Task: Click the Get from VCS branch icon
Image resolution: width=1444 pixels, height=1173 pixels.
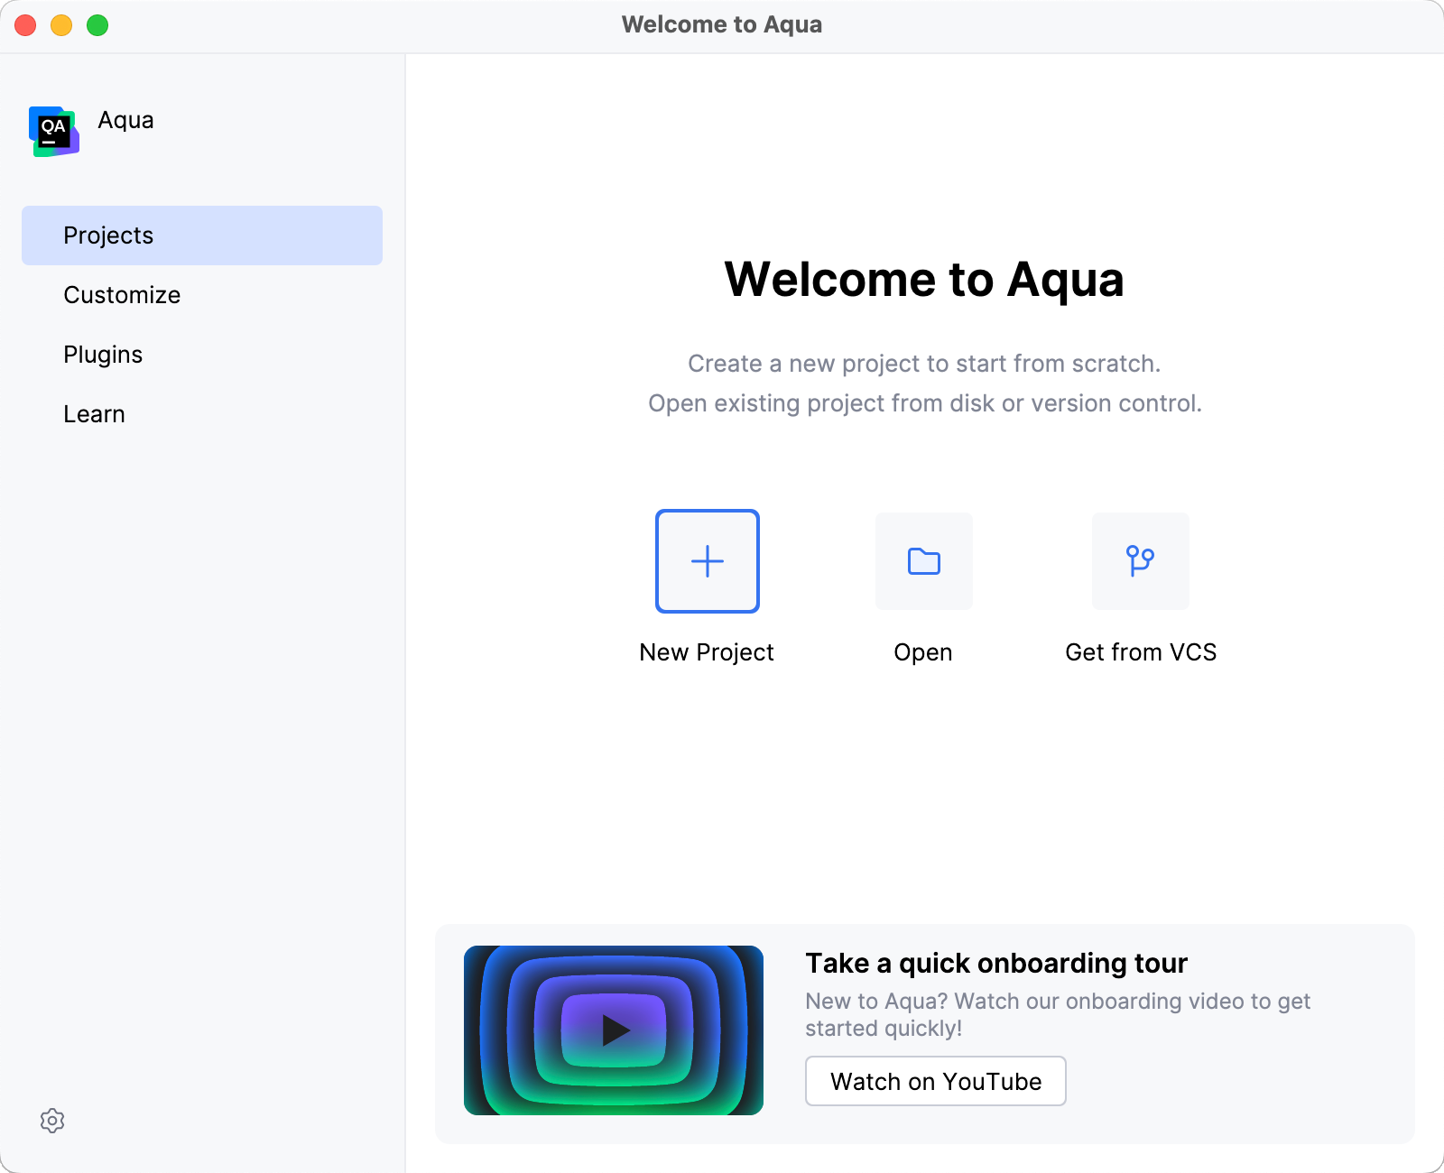Action: 1141,561
